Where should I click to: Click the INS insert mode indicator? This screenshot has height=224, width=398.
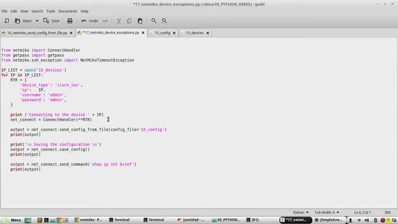(387, 212)
